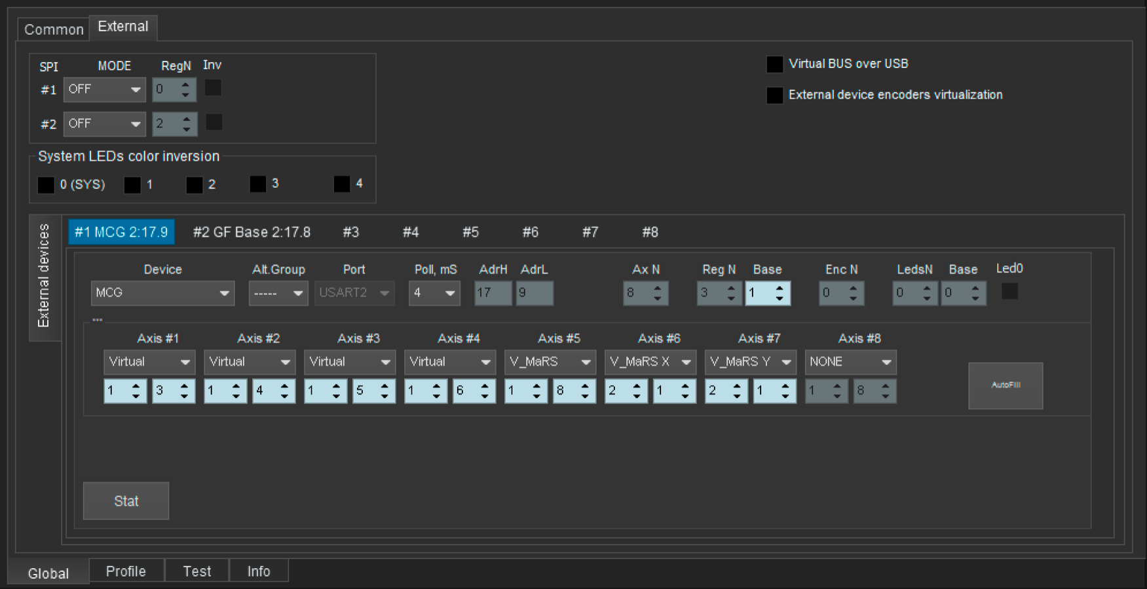The width and height of the screenshot is (1147, 589).
Task: Toggle the Led0 checkbox
Action: pyautogui.click(x=1009, y=291)
